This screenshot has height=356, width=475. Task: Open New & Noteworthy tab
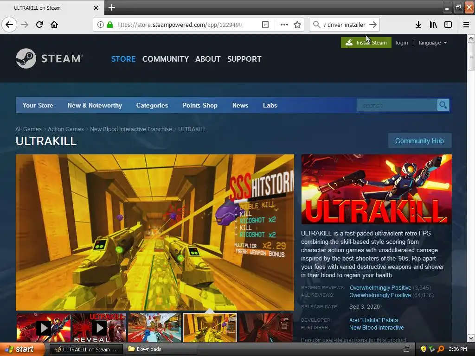pyautogui.click(x=95, y=105)
